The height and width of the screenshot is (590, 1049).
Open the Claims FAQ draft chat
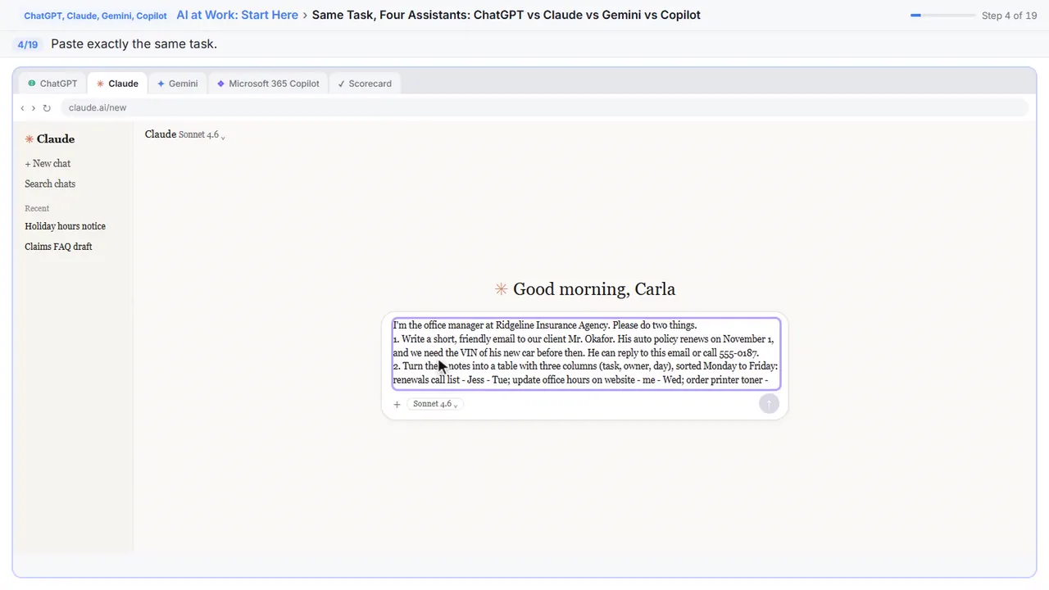coord(58,247)
